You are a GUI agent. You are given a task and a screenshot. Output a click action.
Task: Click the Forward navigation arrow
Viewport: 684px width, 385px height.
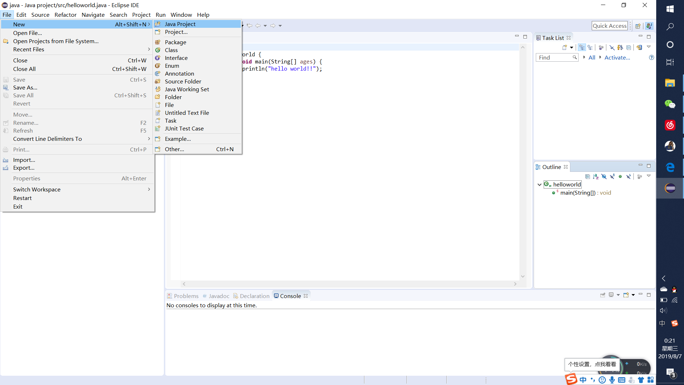coord(273,26)
